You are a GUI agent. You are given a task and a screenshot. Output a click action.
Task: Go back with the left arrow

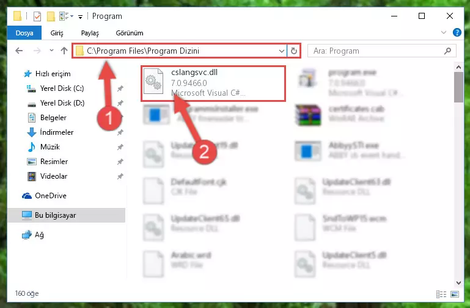[19, 51]
